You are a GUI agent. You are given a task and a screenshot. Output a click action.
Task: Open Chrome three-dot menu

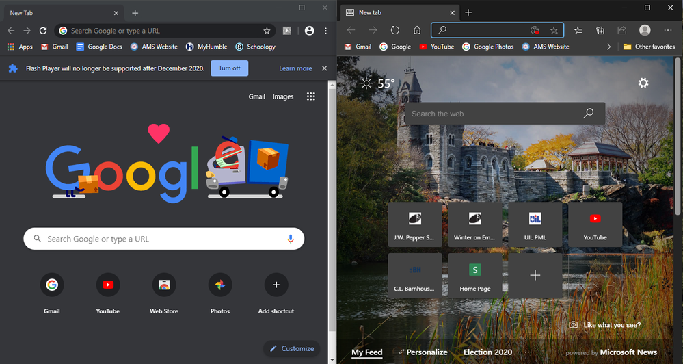[x=325, y=31]
